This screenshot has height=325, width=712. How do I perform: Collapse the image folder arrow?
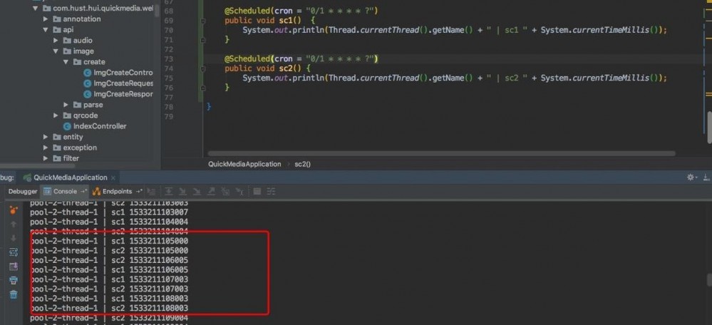[x=56, y=51]
